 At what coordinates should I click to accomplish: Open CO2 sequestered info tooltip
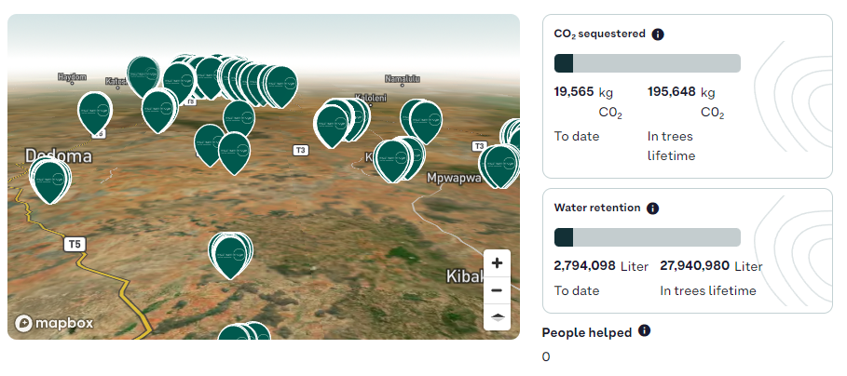658,34
